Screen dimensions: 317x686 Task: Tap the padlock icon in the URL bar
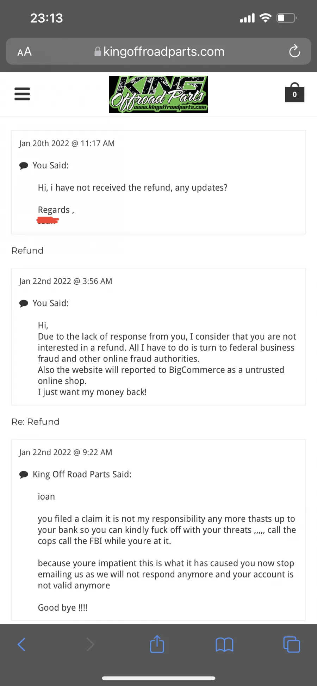98,52
